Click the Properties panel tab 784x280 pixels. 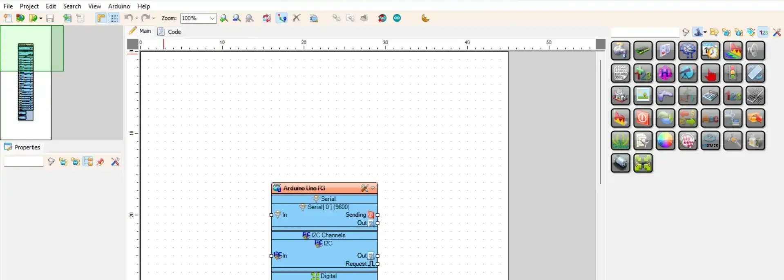click(x=22, y=147)
